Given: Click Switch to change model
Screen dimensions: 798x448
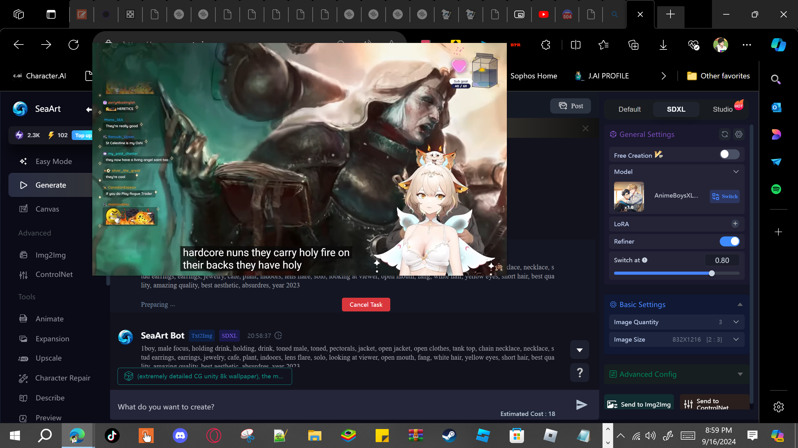Looking at the screenshot, I should pyautogui.click(x=725, y=197).
